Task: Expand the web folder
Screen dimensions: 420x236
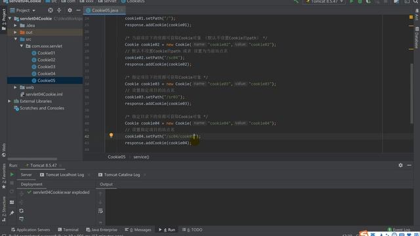Action: tap(16, 87)
